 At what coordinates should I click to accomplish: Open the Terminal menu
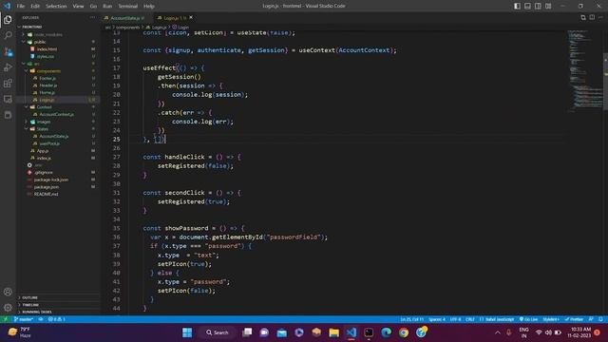click(127, 6)
